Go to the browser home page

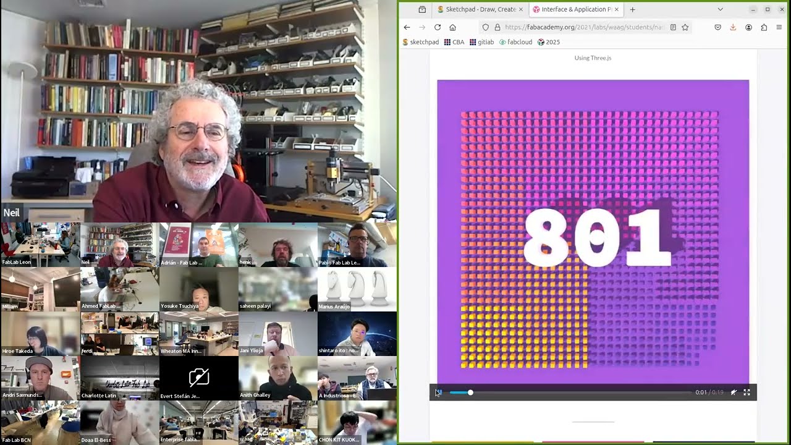point(452,27)
